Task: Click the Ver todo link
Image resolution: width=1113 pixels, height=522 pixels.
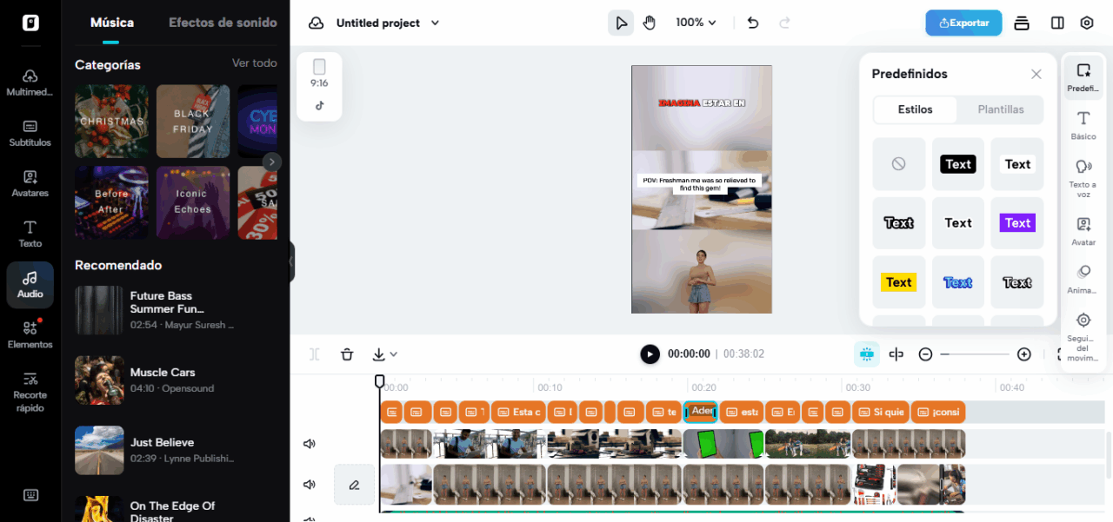Action: [254, 63]
